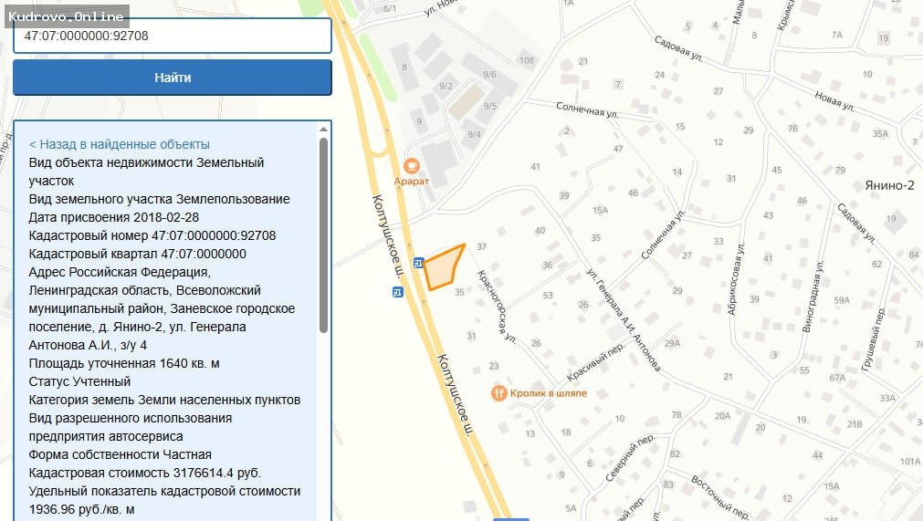Screen dimensions: 923x521
Task: Click the 1936.96 руб./кв. м value
Action: (82, 509)
